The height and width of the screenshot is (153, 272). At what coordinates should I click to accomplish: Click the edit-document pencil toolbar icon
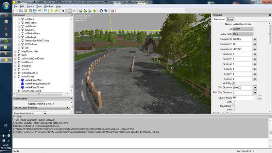pyautogui.click(x=26, y=11)
